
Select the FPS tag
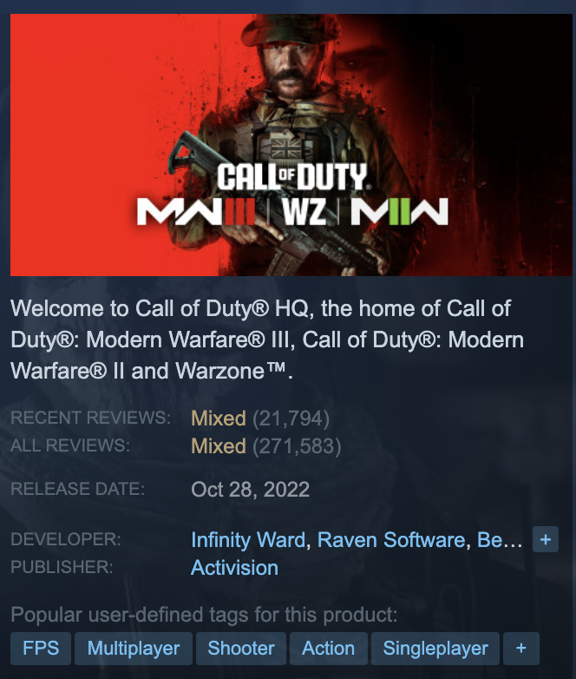[41, 649]
